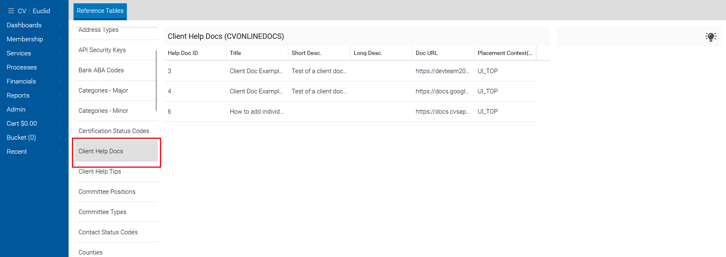Sort by Short Desc. column header

[319, 53]
